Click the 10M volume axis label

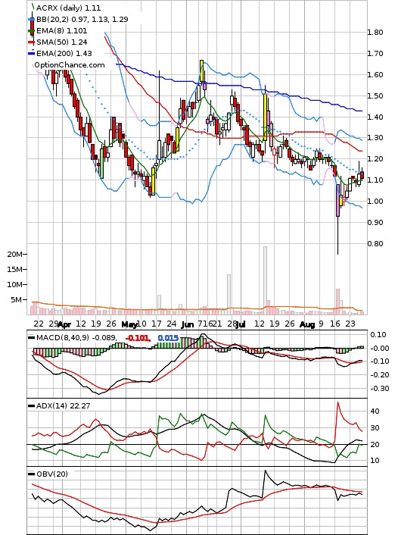pos(15,285)
